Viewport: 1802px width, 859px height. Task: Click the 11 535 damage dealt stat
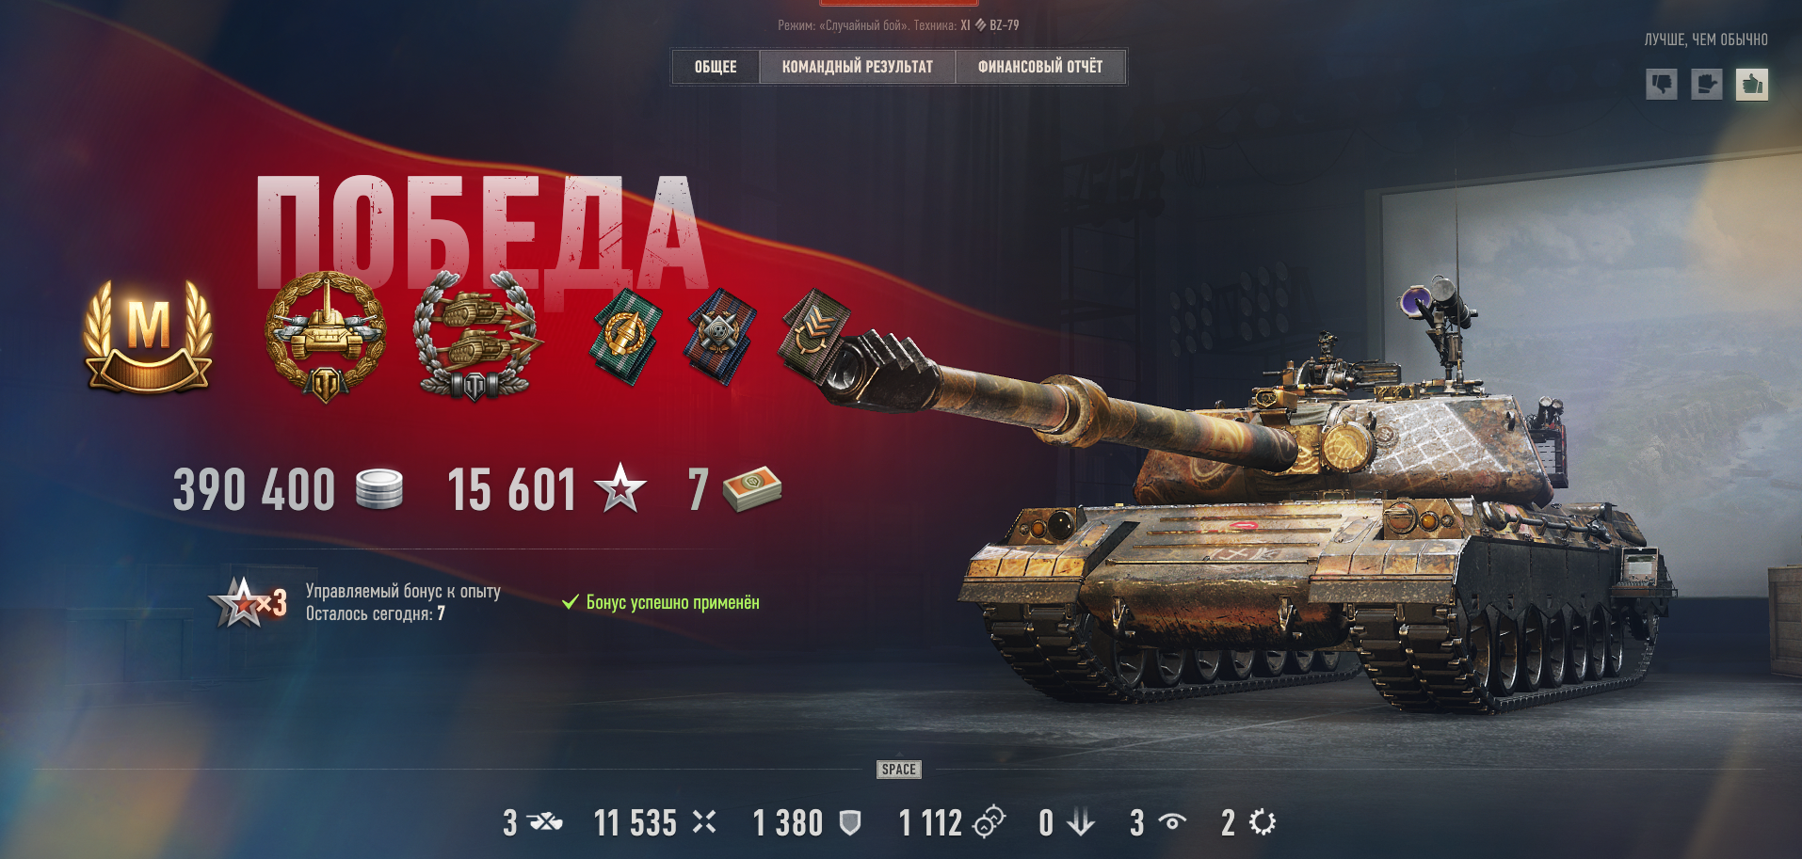(655, 823)
